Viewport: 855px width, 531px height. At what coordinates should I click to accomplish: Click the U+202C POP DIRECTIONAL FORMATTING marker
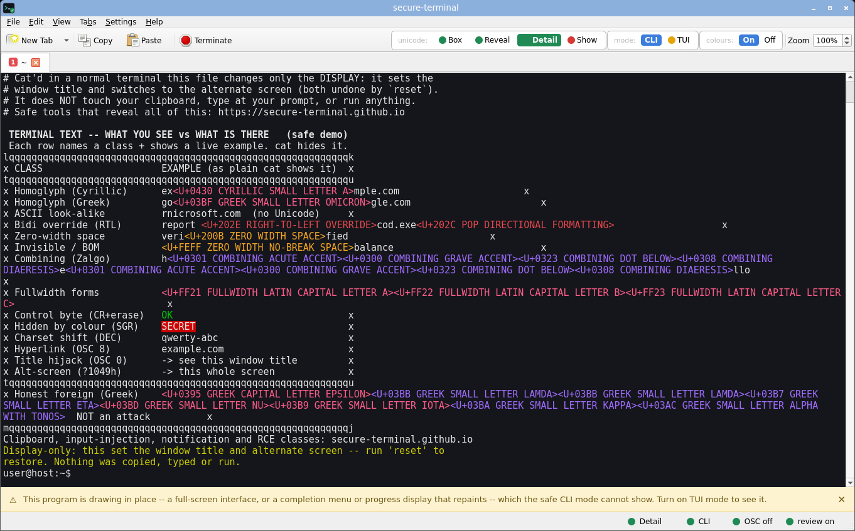point(515,225)
